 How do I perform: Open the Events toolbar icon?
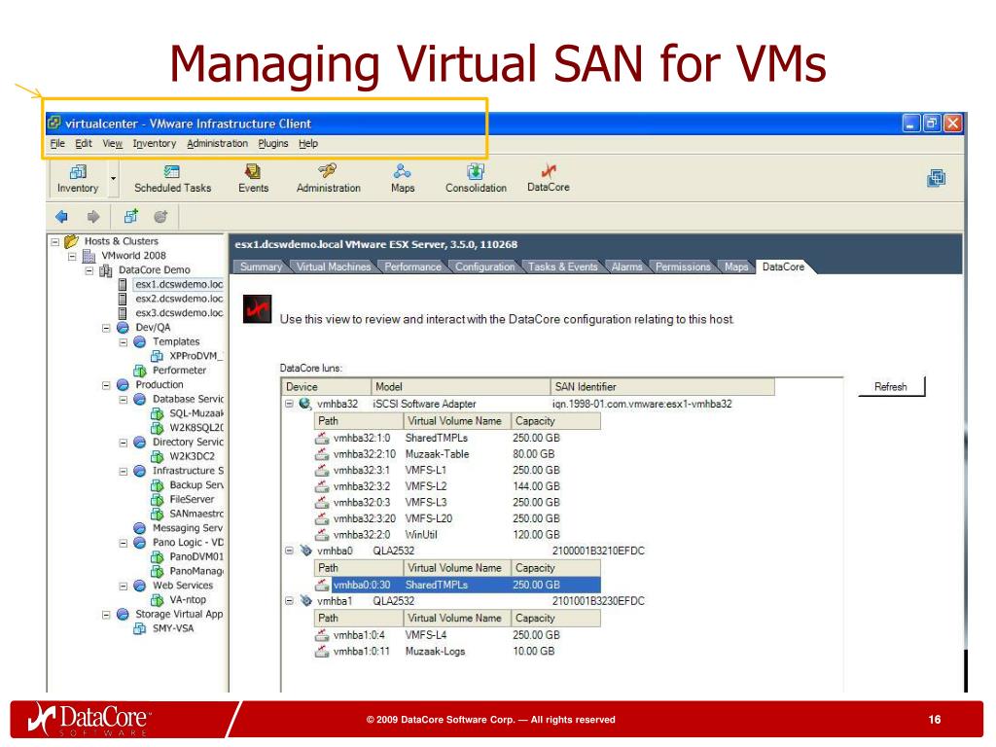[253, 179]
